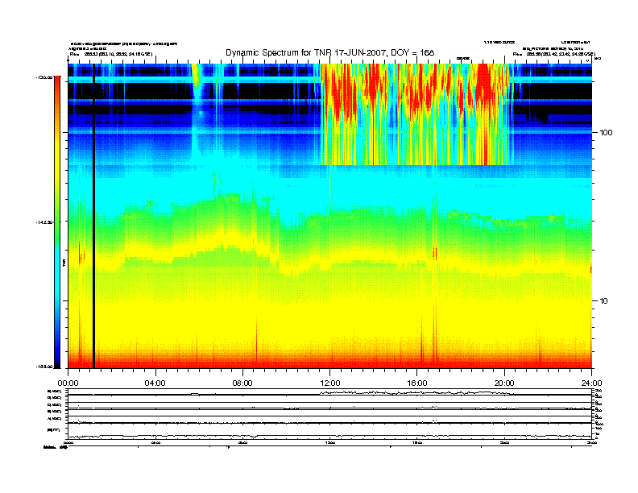Viewport: 638px width, 493px height.
Task: Click the 04:00 time axis label
Action: [x=155, y=383]
